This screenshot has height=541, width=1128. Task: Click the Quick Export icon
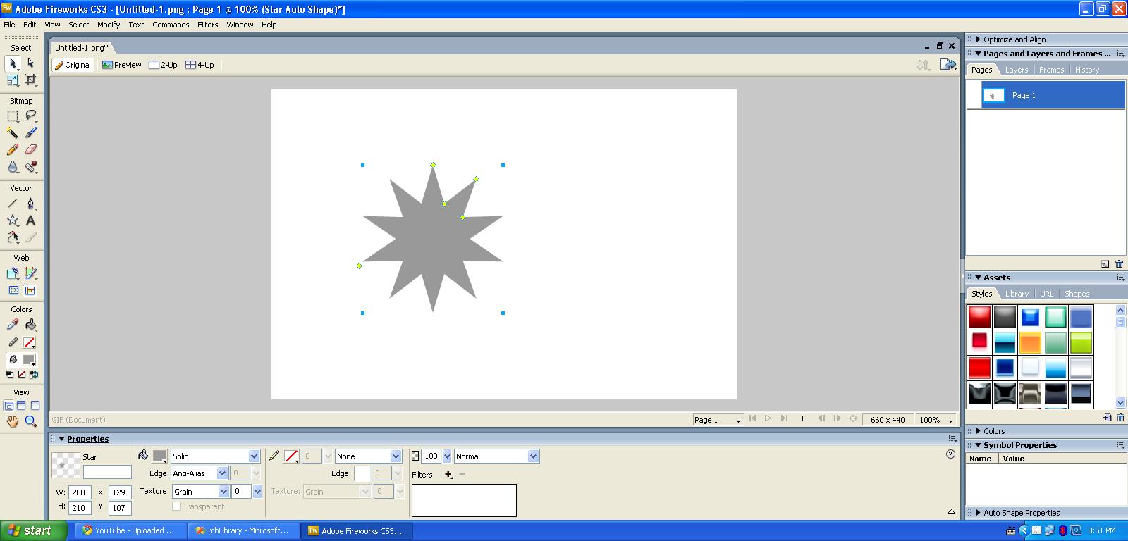(948, 65)
